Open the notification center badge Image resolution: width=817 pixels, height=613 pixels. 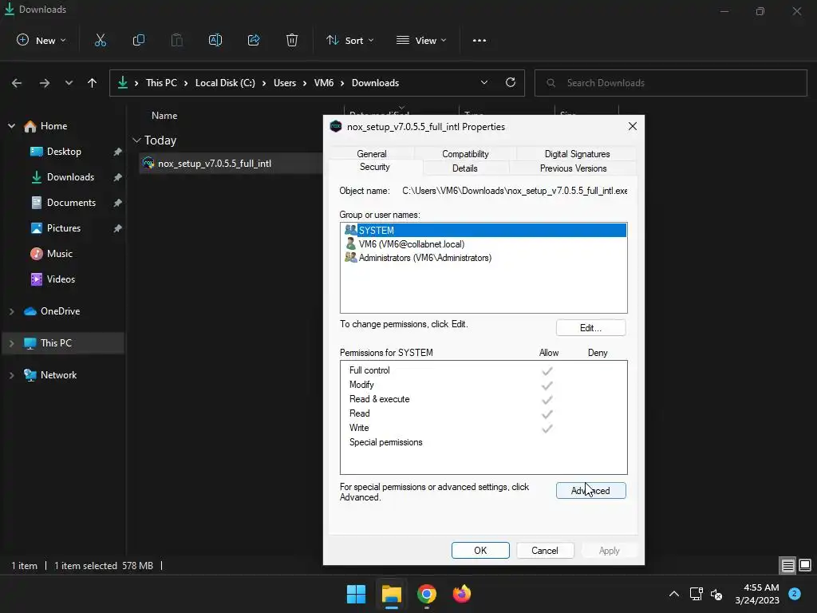795,593
